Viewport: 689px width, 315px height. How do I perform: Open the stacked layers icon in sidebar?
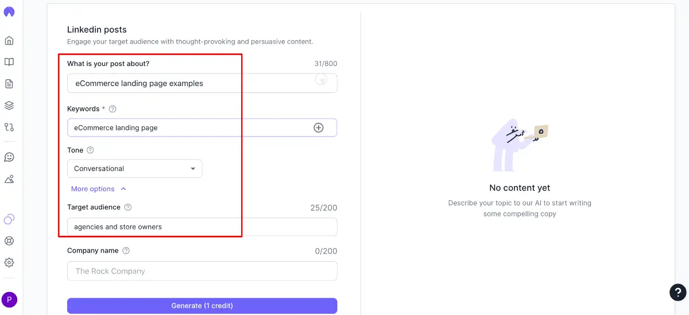(9, 106)
